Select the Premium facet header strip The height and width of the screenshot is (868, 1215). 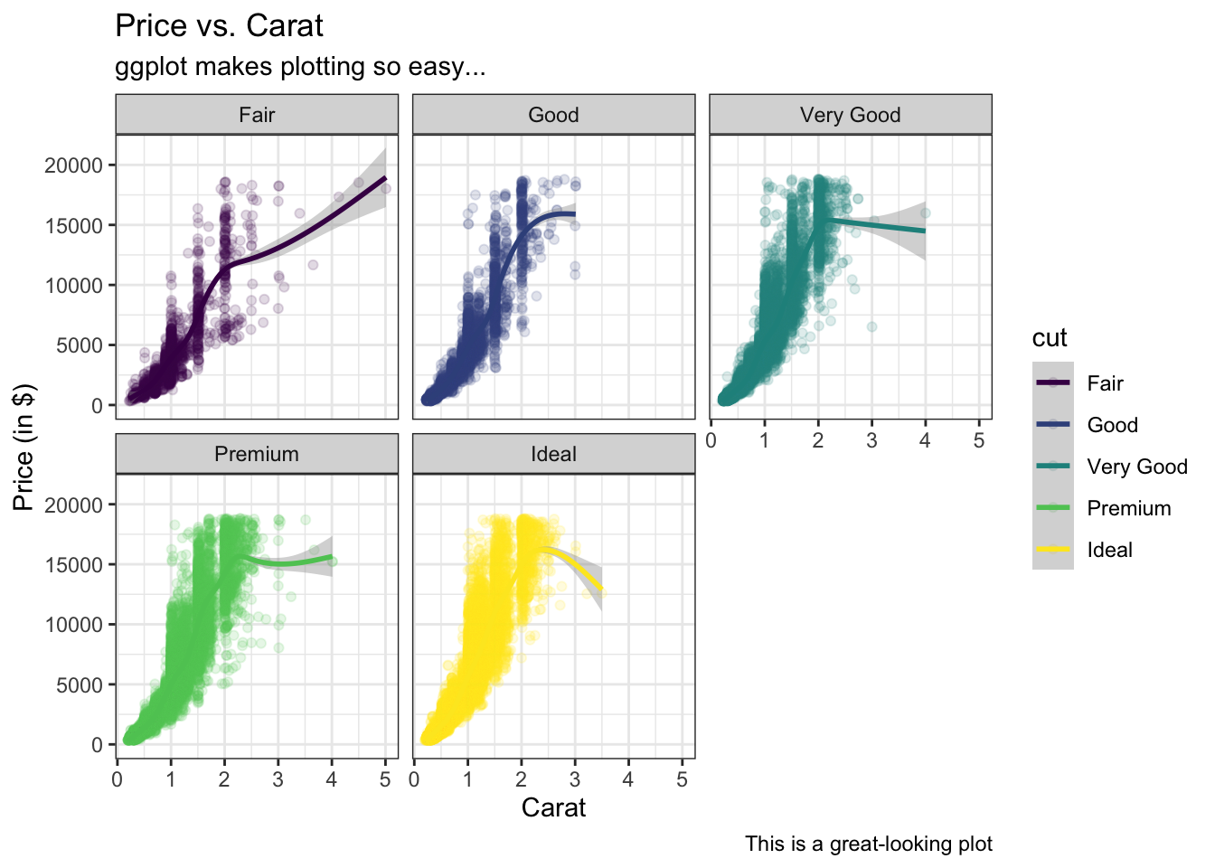pos(257,454)
